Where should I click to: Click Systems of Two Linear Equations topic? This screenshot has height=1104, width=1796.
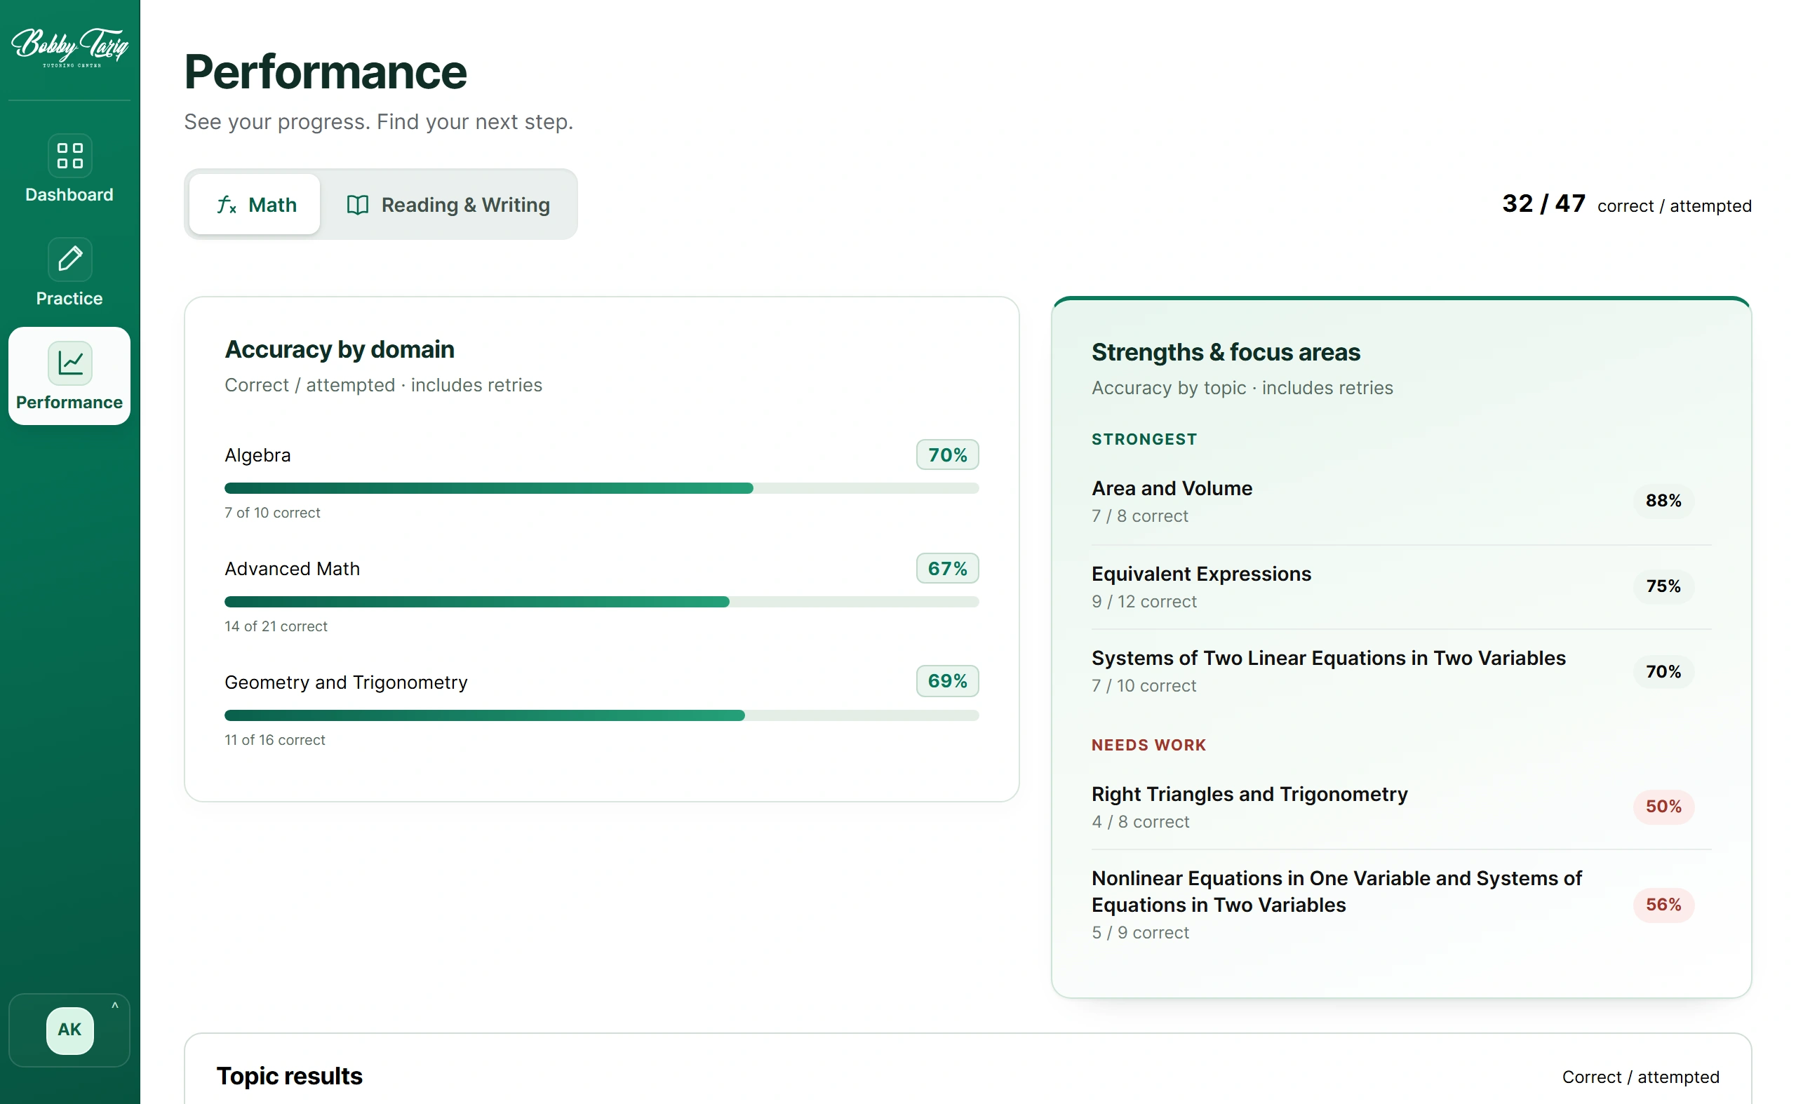point(1329,658)
